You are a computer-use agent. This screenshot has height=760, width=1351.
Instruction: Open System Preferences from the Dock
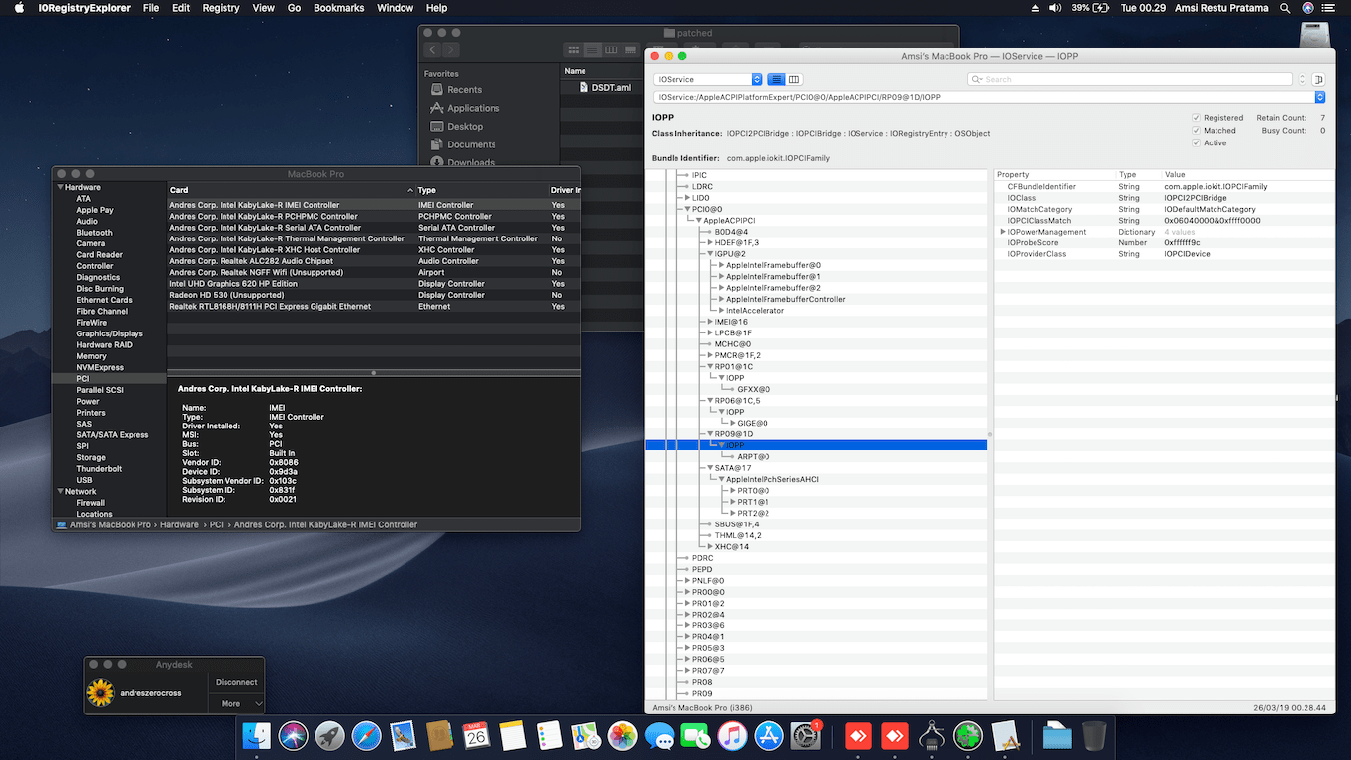(x=805, y=736)
